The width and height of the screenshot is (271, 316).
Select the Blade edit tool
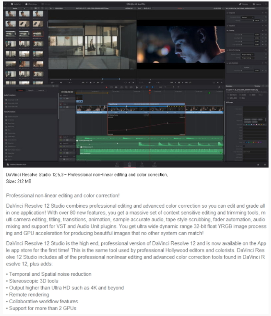click(x=116, y=87)
